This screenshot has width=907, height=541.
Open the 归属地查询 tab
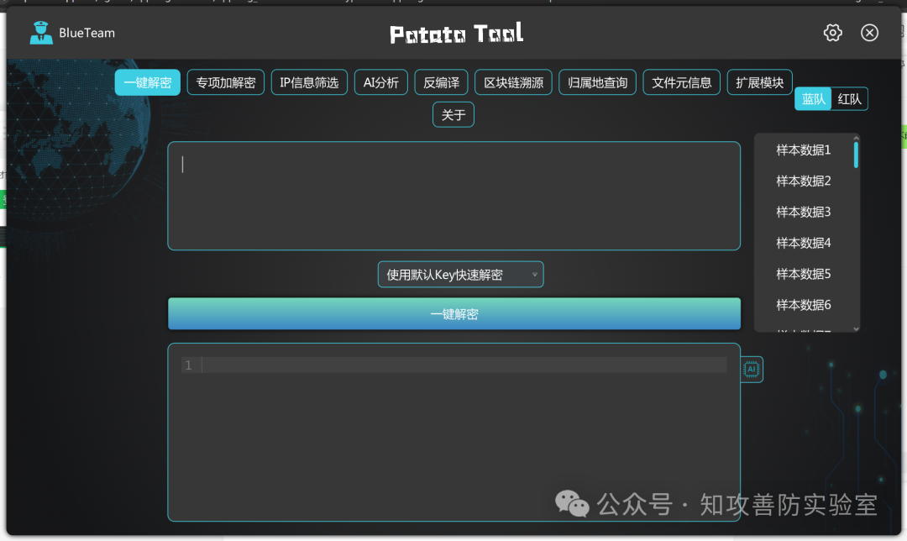pos(598,82)
